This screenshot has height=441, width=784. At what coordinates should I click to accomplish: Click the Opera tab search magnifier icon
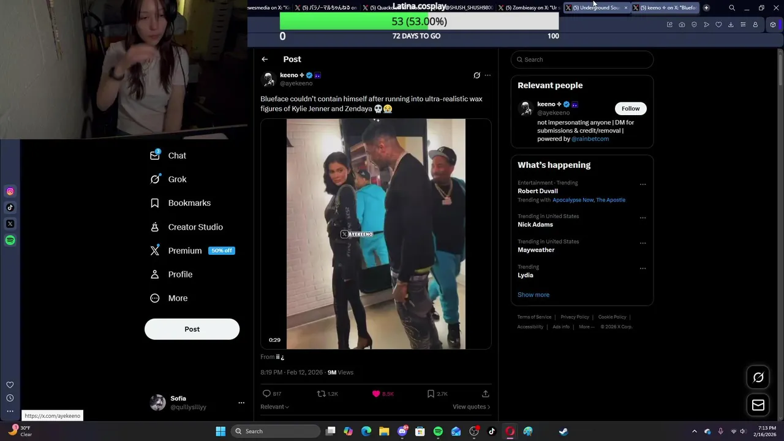[732, 8]
